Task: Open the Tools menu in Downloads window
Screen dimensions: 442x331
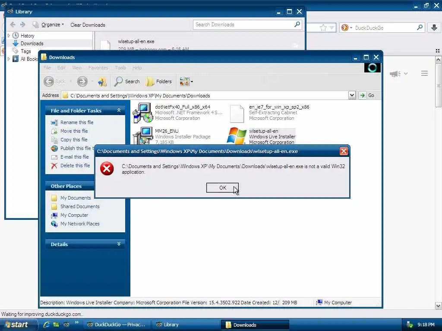Action: tap(120, 68)
